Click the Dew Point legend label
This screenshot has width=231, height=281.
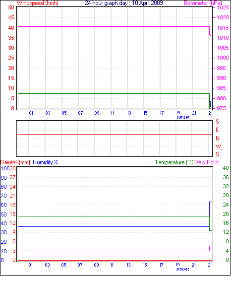click(x=207, y=162)
